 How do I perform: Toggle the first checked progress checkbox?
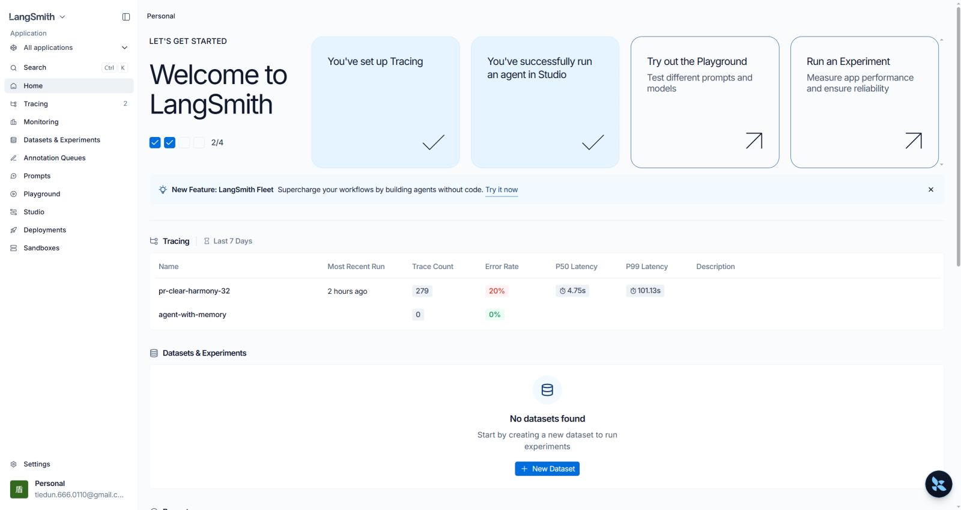(x=155, y=142)
